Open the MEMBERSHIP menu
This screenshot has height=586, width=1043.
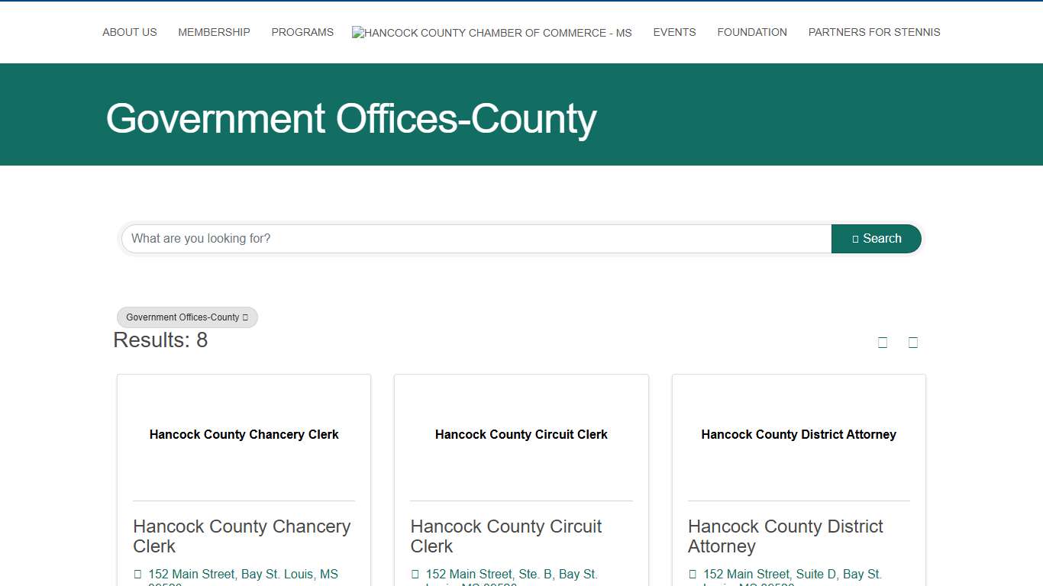pyautogui.click(x=214, y=32)
